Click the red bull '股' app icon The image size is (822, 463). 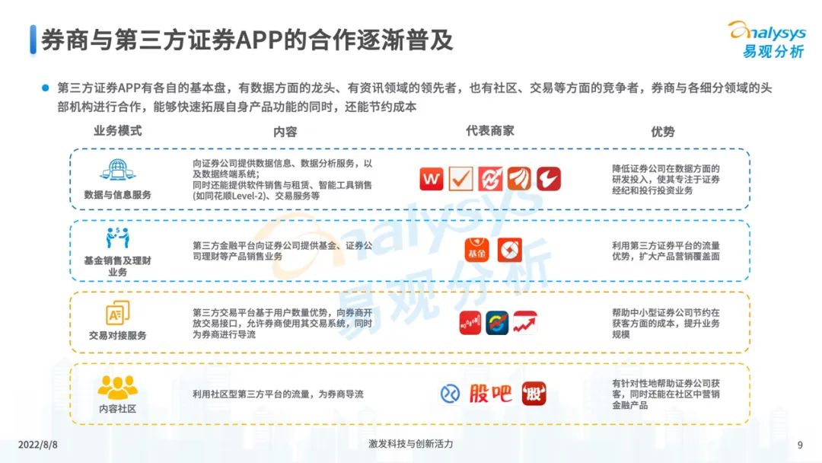tap(534, 394)
